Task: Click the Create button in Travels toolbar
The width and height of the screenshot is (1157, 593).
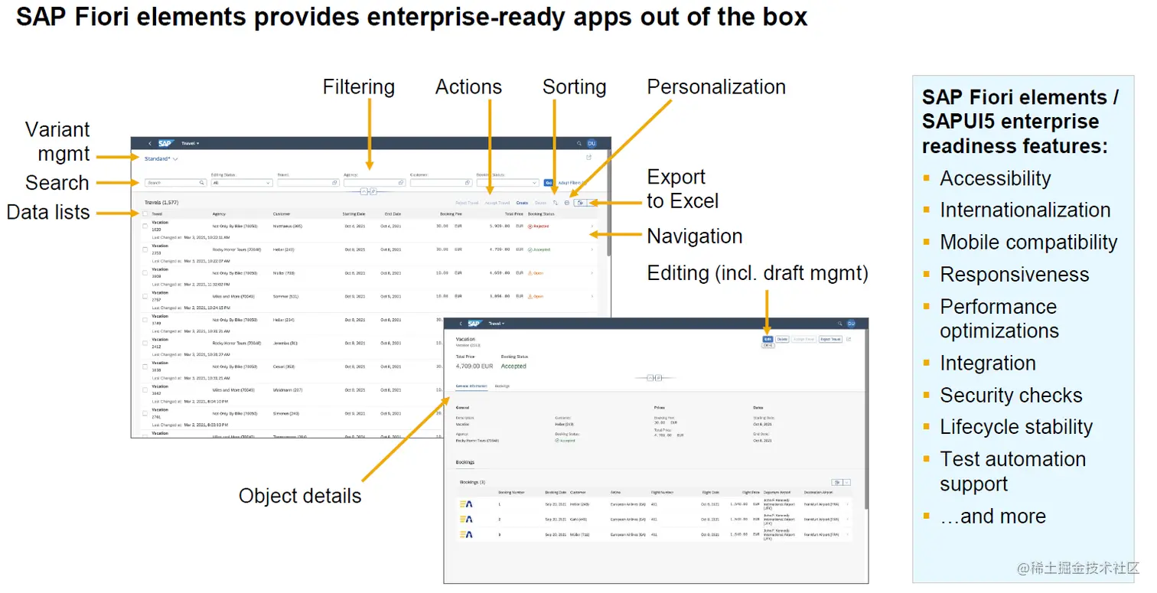Action: [x=522, y=203]
